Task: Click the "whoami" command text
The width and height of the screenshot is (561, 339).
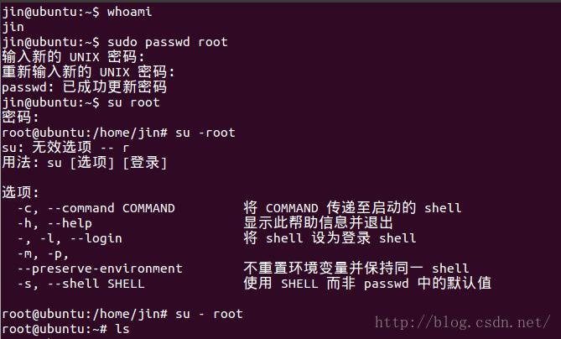Action: 129,12
